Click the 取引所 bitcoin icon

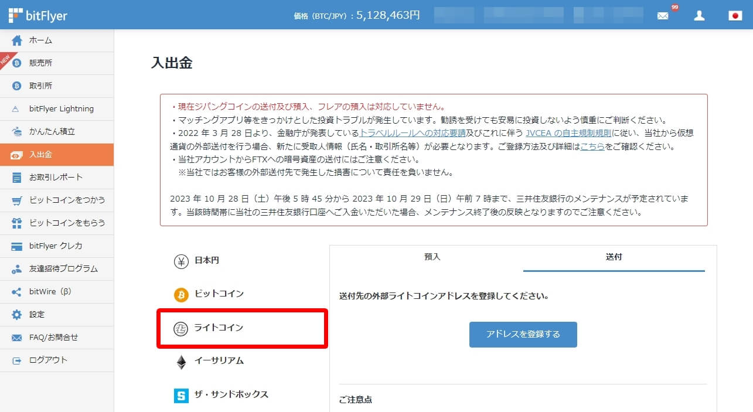[x=17, y=86]
